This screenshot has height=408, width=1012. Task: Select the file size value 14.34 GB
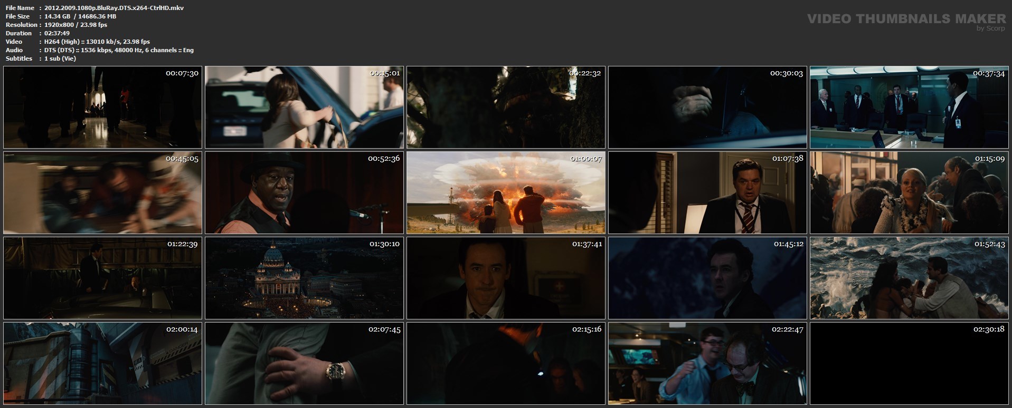click(58, 16)
